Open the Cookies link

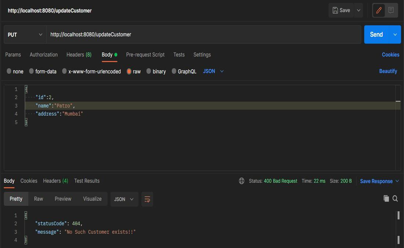[x=390, y=55]
